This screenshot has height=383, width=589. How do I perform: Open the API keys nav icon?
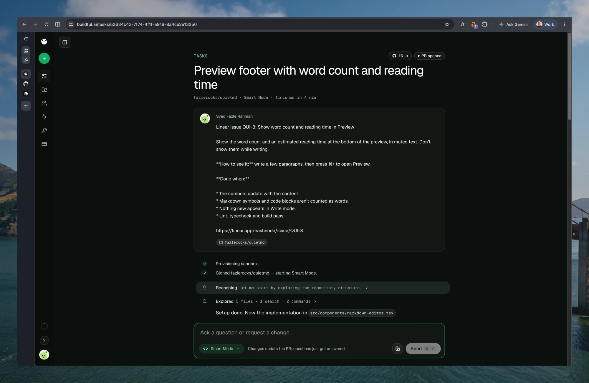(x=44, y=130)
